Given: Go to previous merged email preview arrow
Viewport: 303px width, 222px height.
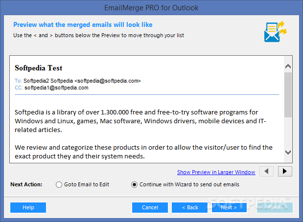Looking at the screenshot, I should coord(266,172).
